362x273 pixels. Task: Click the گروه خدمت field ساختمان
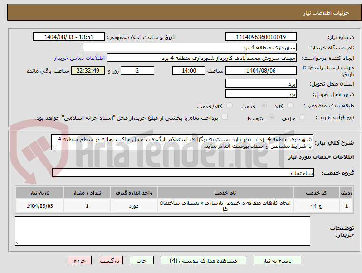183,173
